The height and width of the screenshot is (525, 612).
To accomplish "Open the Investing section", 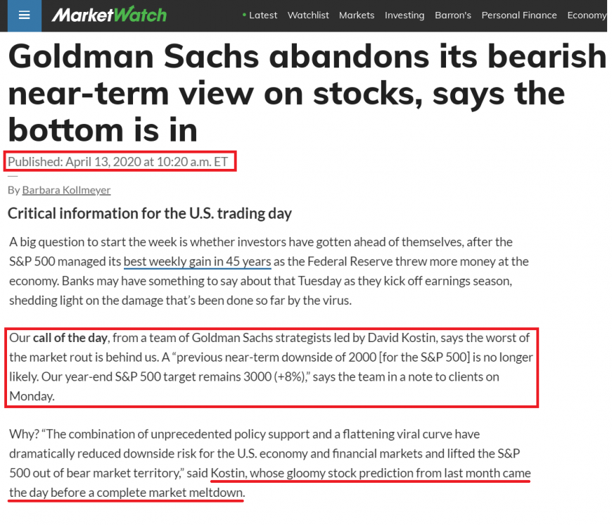I will pos(404,15).
